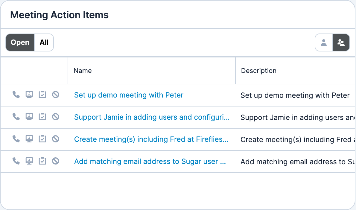356x210 pixels.
Task: Open "Support Jamie in adding users and configuri..."
Action: pyautogui.click(x=152, y=117)
